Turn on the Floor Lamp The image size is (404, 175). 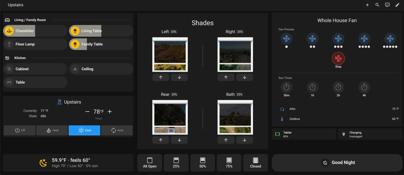click(x=35, y=44)
